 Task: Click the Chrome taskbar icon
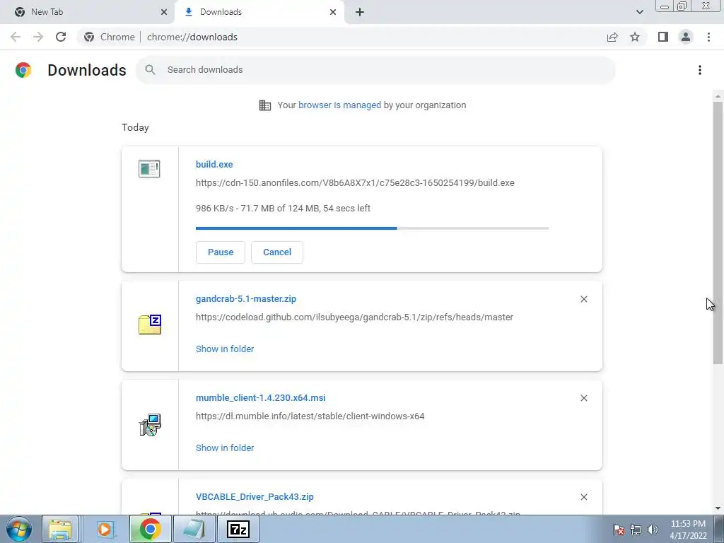pyautogui.click(x=150, y=529)
